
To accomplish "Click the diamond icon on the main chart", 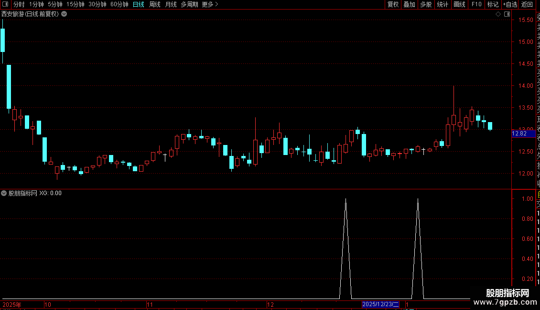I will 498,14.
